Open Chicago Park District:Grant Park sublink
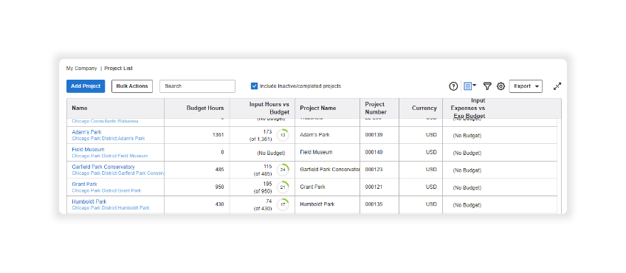Viewport: 626px width, 273px height. (x=106, y=190)
